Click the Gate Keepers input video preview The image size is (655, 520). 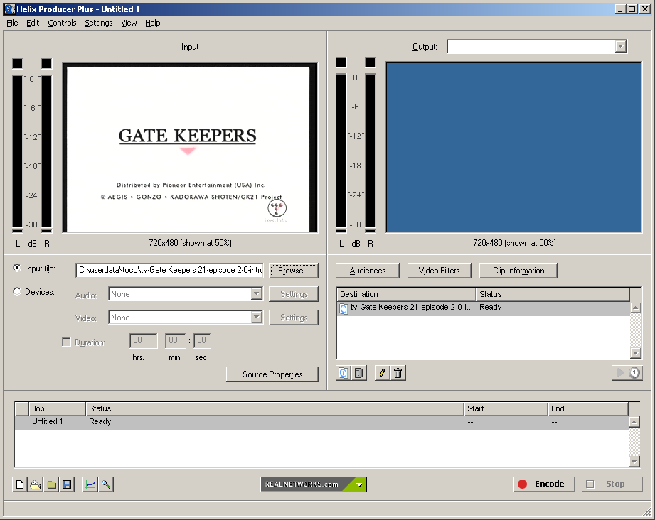pos(190,148)
